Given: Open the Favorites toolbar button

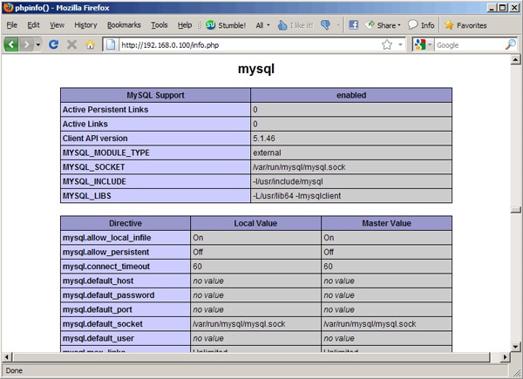Looking at the screenshot, I should tap(466, 25).
